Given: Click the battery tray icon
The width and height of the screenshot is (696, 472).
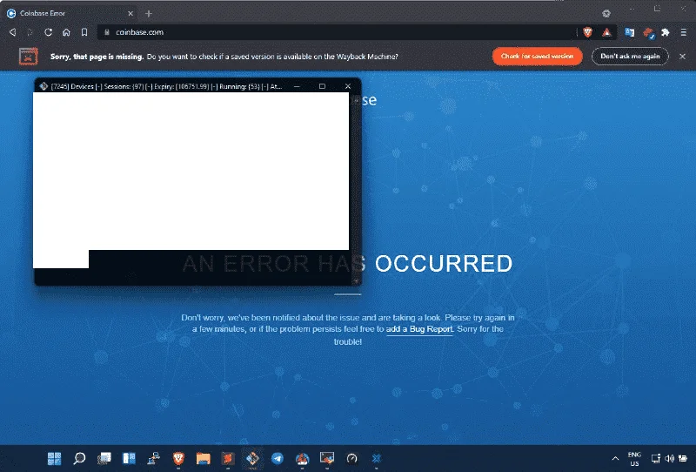Looking at the screenshot, I should (683, 458).
